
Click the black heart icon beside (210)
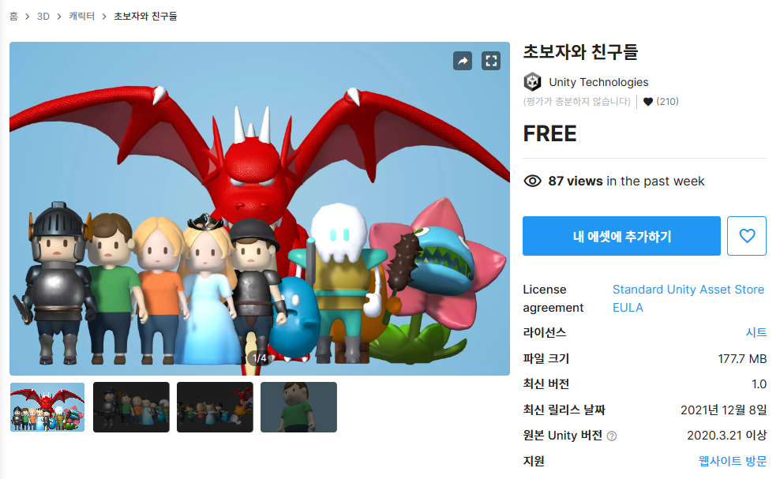coord(647,102)
